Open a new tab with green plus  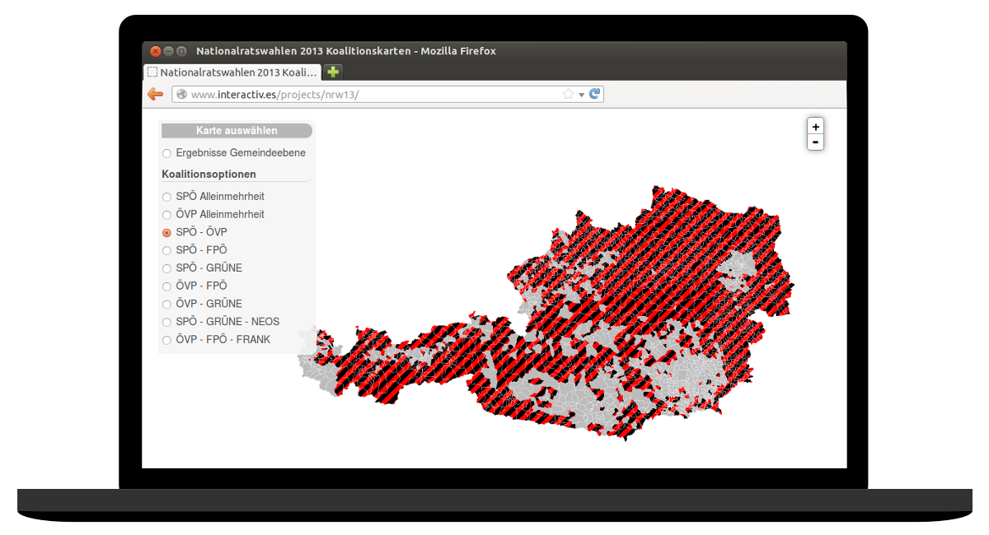click(333, 72)
